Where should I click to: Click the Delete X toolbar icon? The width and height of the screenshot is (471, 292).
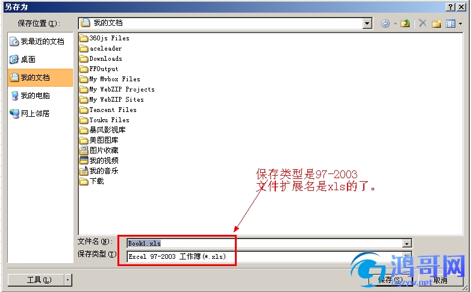423,23
